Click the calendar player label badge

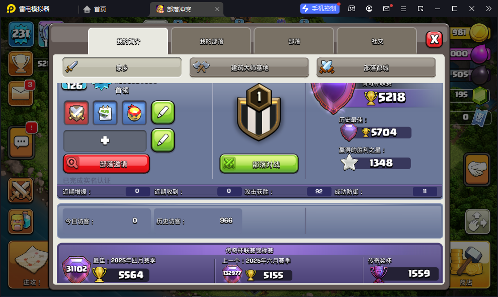click(105, 113)
